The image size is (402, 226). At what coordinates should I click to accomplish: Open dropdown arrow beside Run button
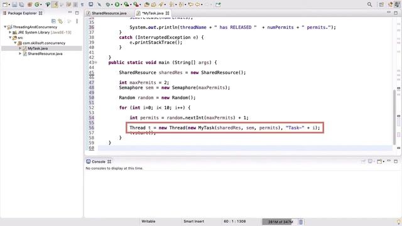point(121,4)
